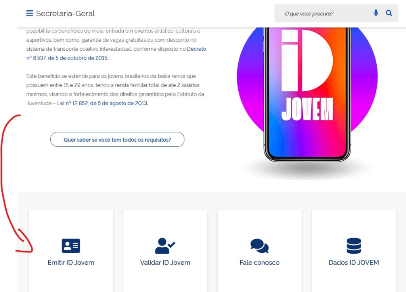Select the Validar ID Jovem text label
This screenshot has width=406, height=292.
tap(165, 263)
